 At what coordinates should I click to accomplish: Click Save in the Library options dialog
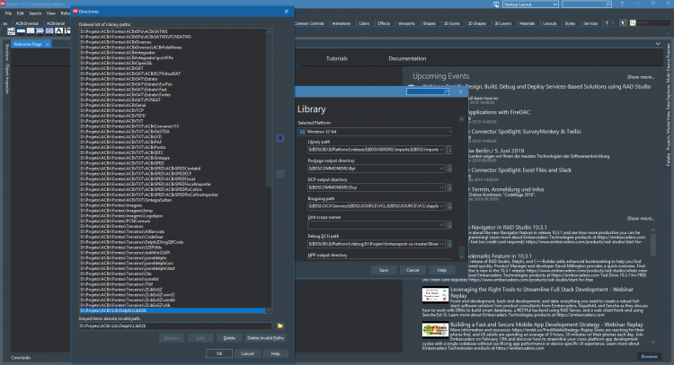pyautogui.click(x=384, y=270)
